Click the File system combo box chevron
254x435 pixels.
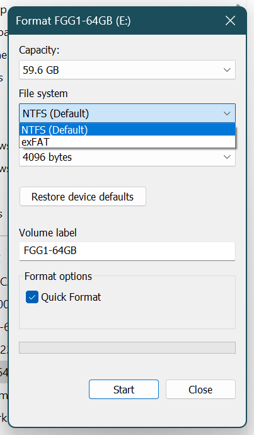point(227,113)
